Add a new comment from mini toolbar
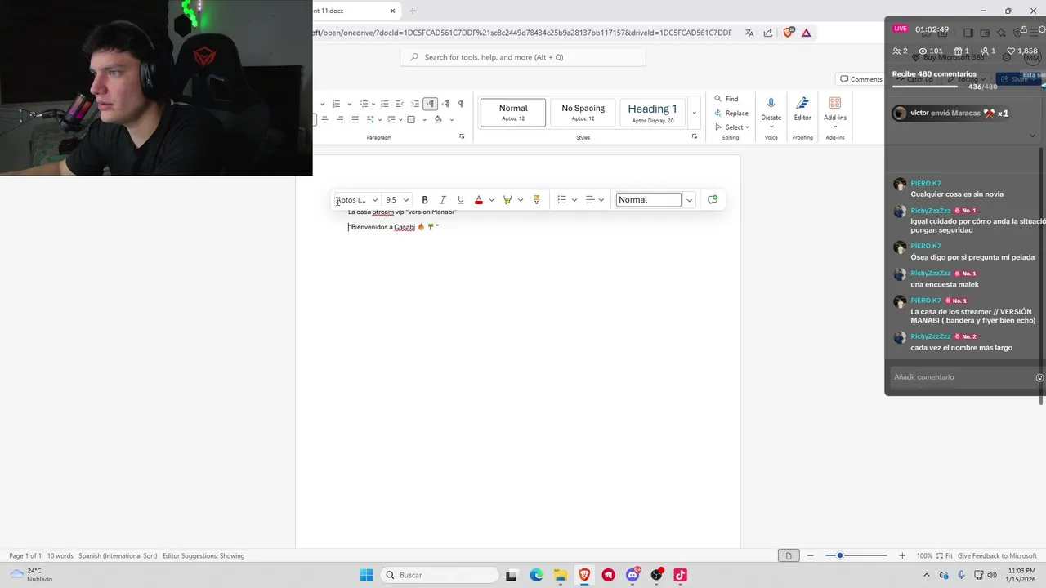 [x=713, y=200]
